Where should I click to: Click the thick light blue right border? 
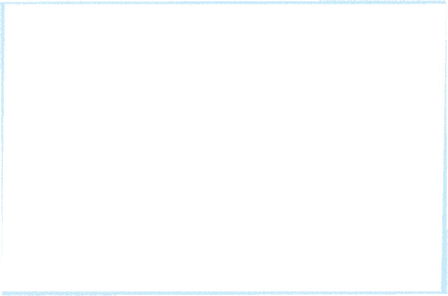click(x=444, y=148)
